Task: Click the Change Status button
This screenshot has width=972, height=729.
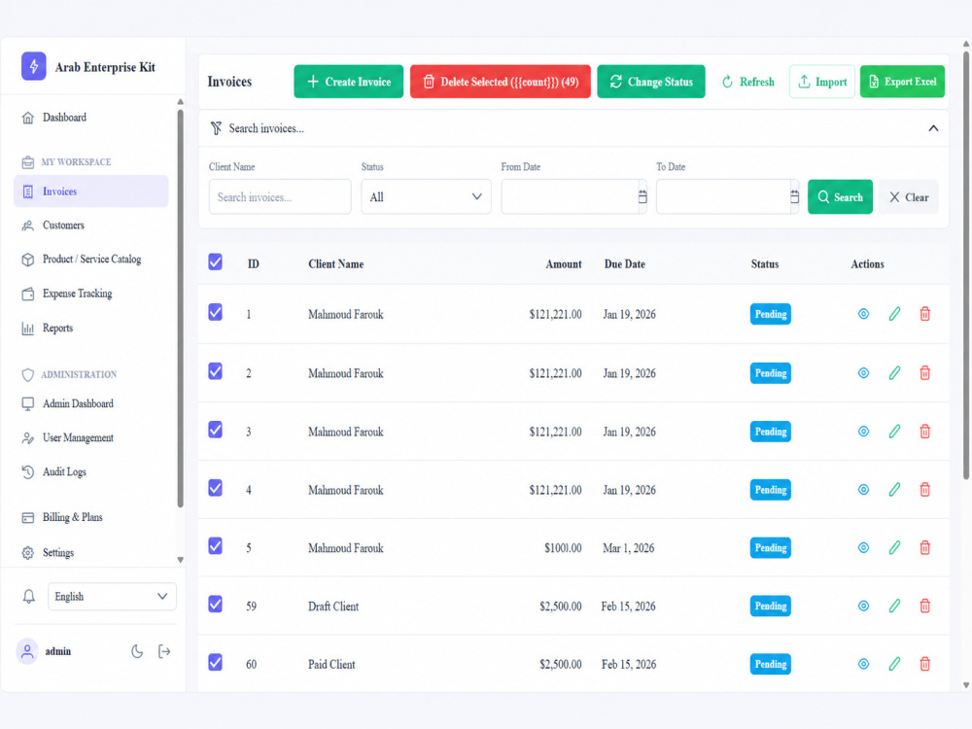Action: point(651,82)
